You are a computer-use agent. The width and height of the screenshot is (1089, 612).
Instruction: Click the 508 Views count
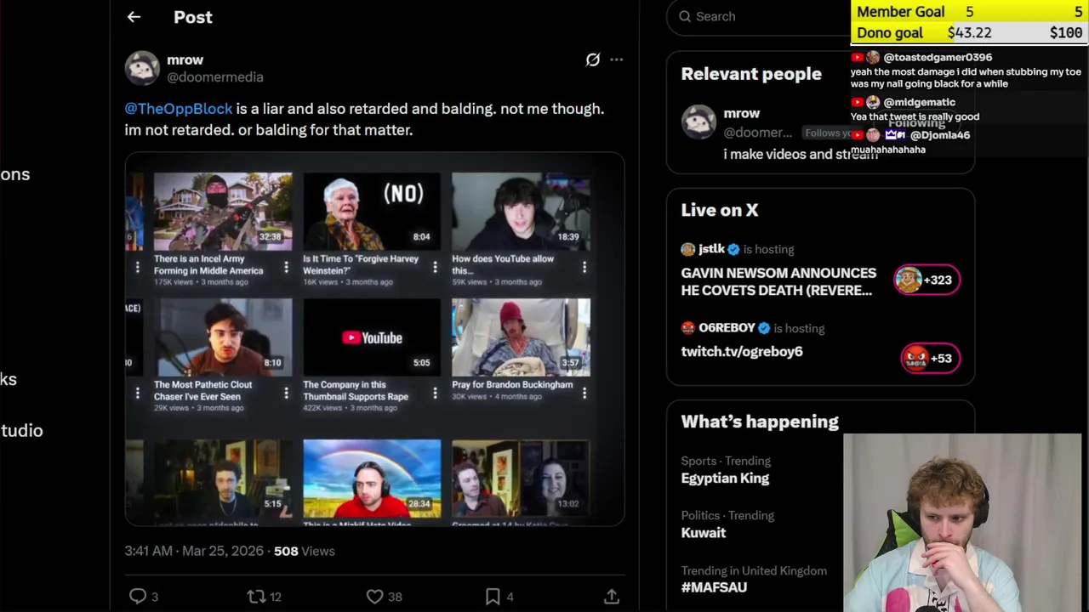point(305,551)
